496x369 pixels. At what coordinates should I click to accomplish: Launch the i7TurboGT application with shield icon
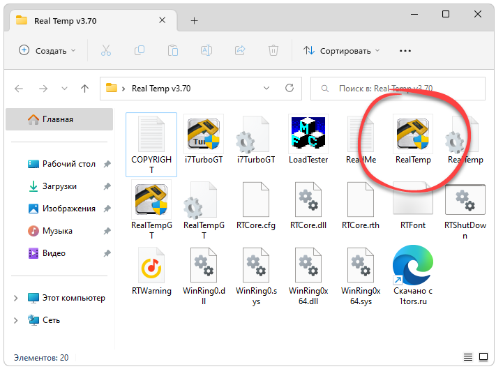pyautogui.click(x=204, y=140)
